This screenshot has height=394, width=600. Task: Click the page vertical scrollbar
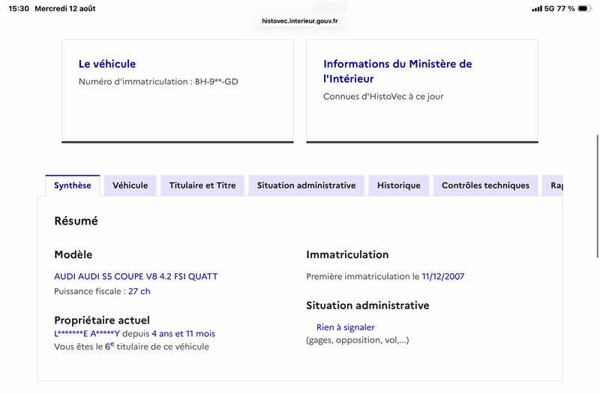point(597,197)
